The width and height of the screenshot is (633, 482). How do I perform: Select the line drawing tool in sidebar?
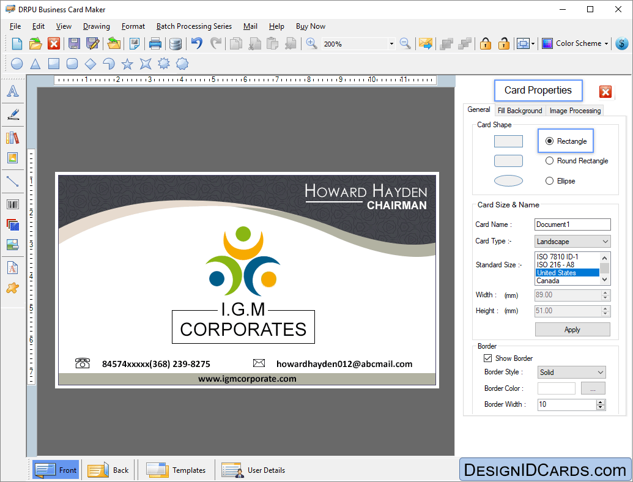coord(12,181)
